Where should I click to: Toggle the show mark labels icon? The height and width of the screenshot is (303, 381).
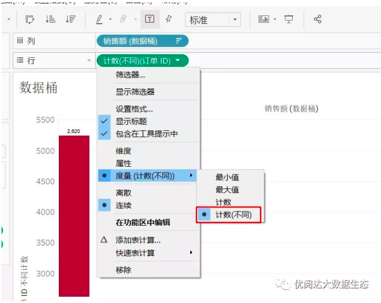(150, 19)
